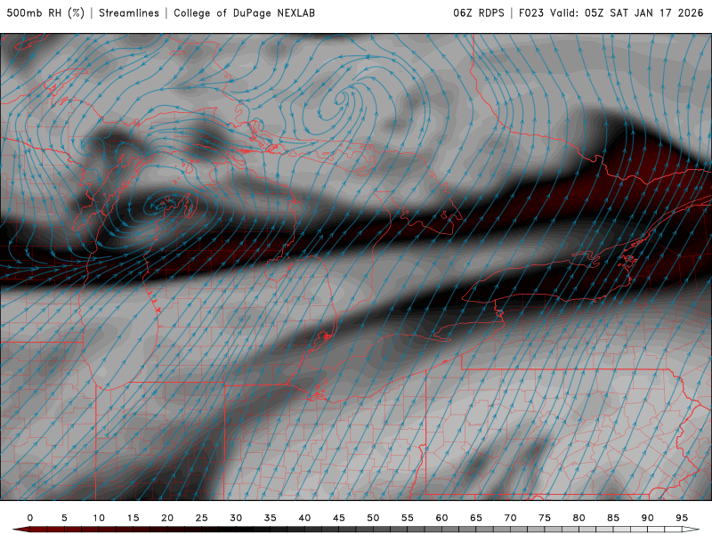Viewport: 712px width, 534px height.
Task: Click the 50 value on the color scale
Action: pyautogui.click(x=373, y=518)
